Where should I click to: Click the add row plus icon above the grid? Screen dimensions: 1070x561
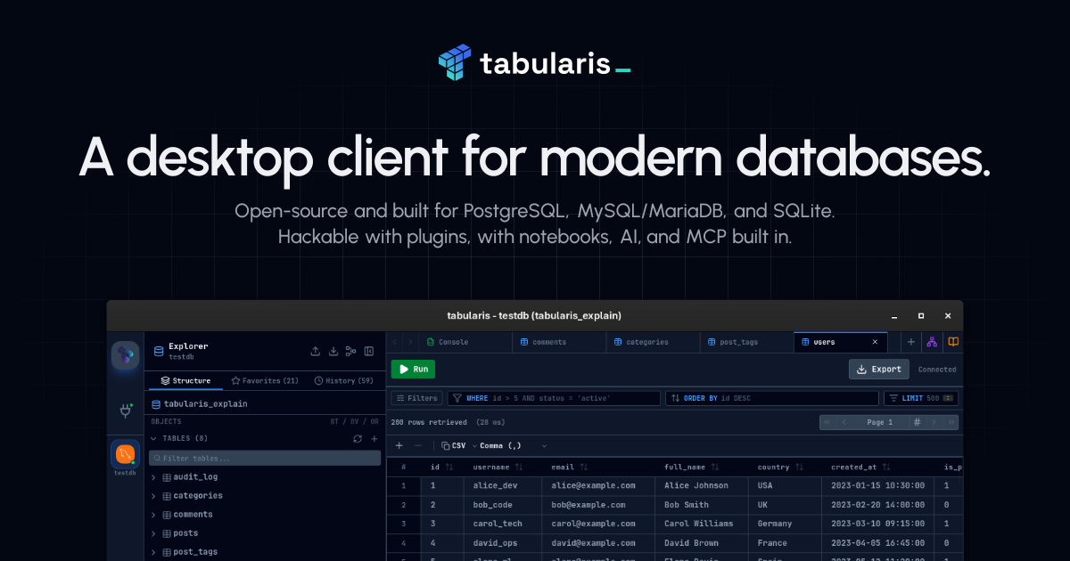[x=399, y=445]
